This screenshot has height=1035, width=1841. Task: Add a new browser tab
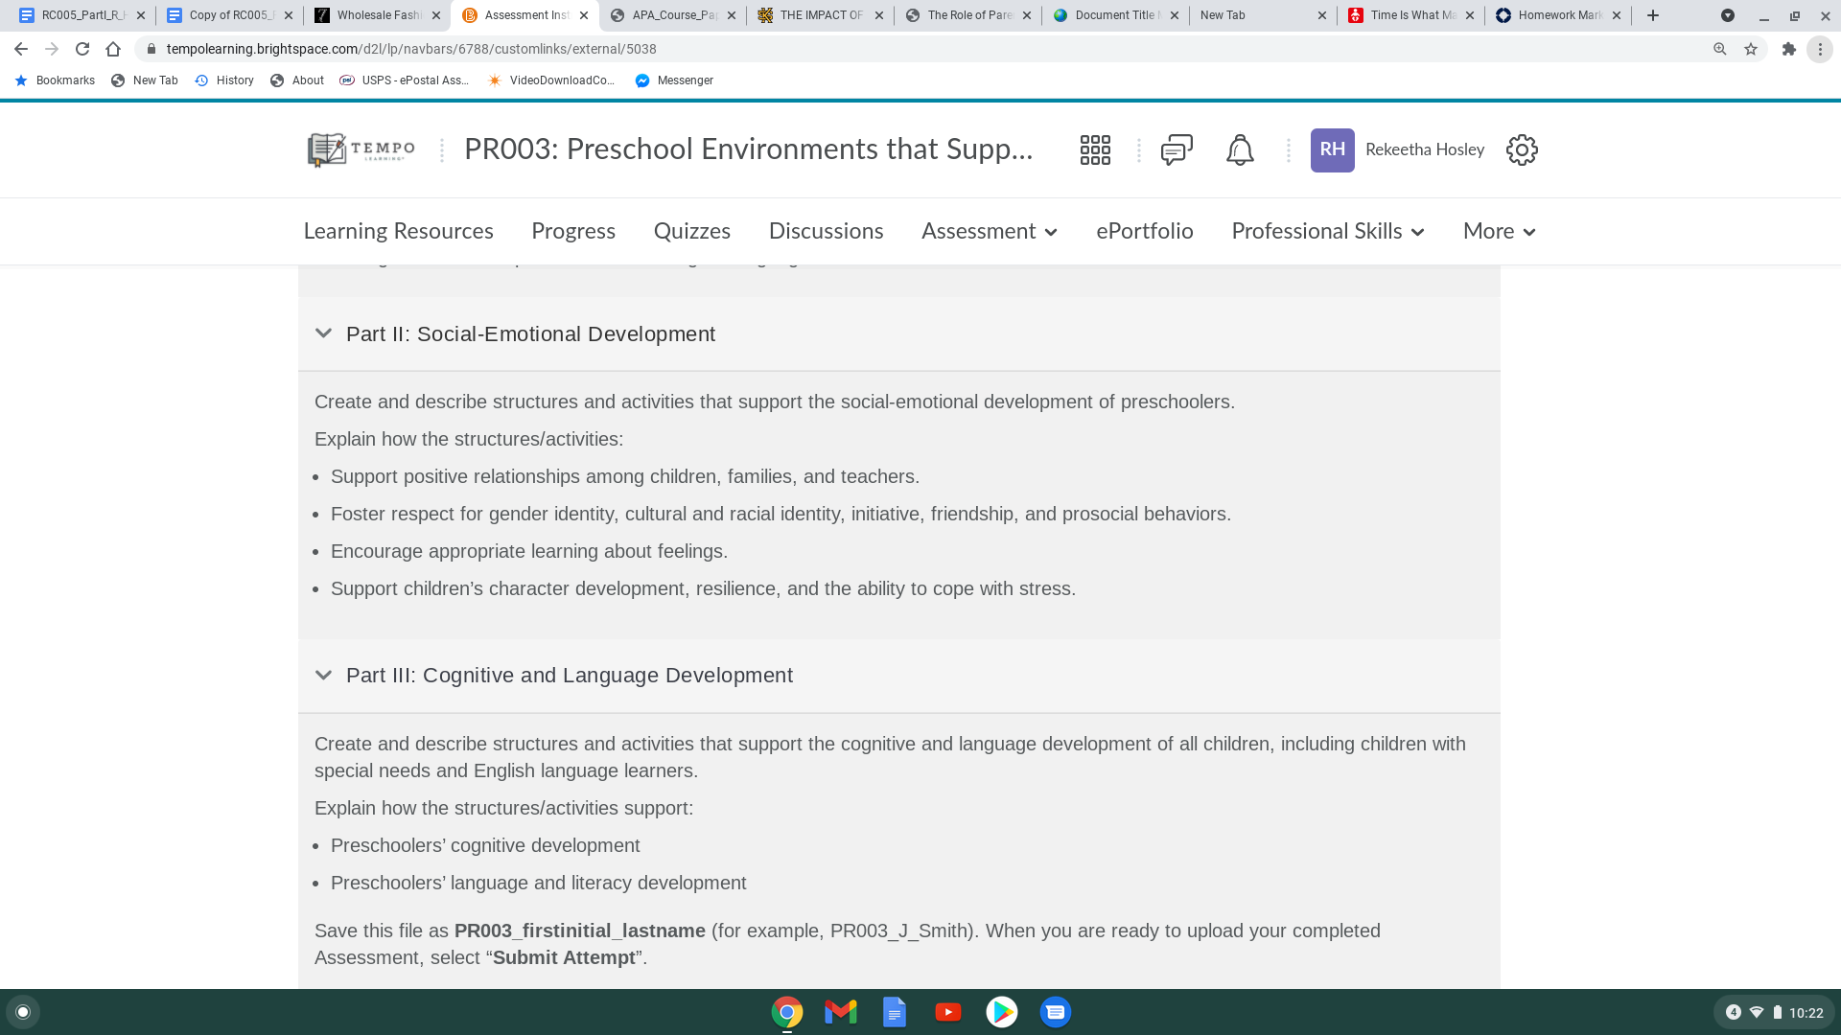point(1653,15)
